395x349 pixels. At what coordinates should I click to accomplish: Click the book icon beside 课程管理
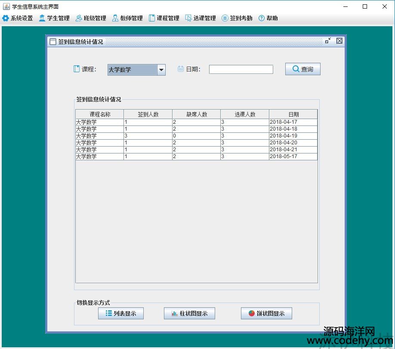click(x=151, y=18)
